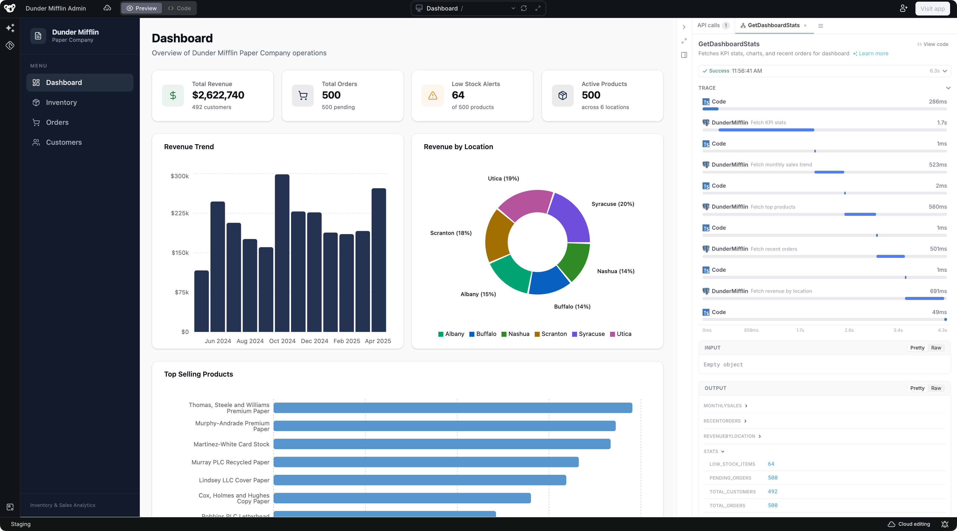Click the cube Active Products icon

563,95
